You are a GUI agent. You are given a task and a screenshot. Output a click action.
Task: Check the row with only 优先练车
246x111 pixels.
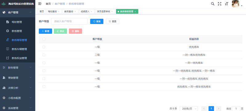click(44, 47)
